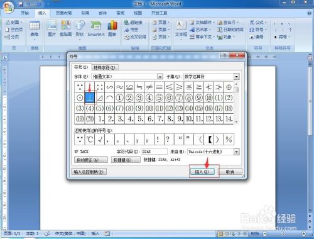Switch to the Developer (开发工具) tab

tap(159, 13)
